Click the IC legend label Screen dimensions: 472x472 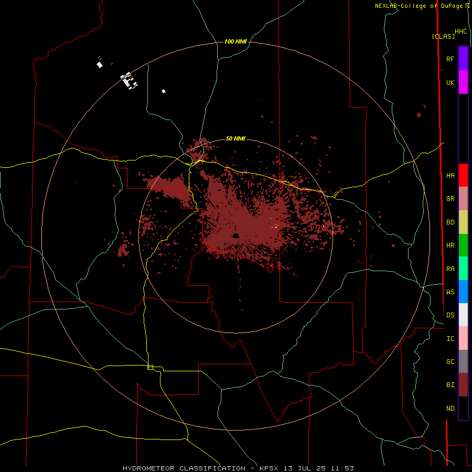[450, 339]
